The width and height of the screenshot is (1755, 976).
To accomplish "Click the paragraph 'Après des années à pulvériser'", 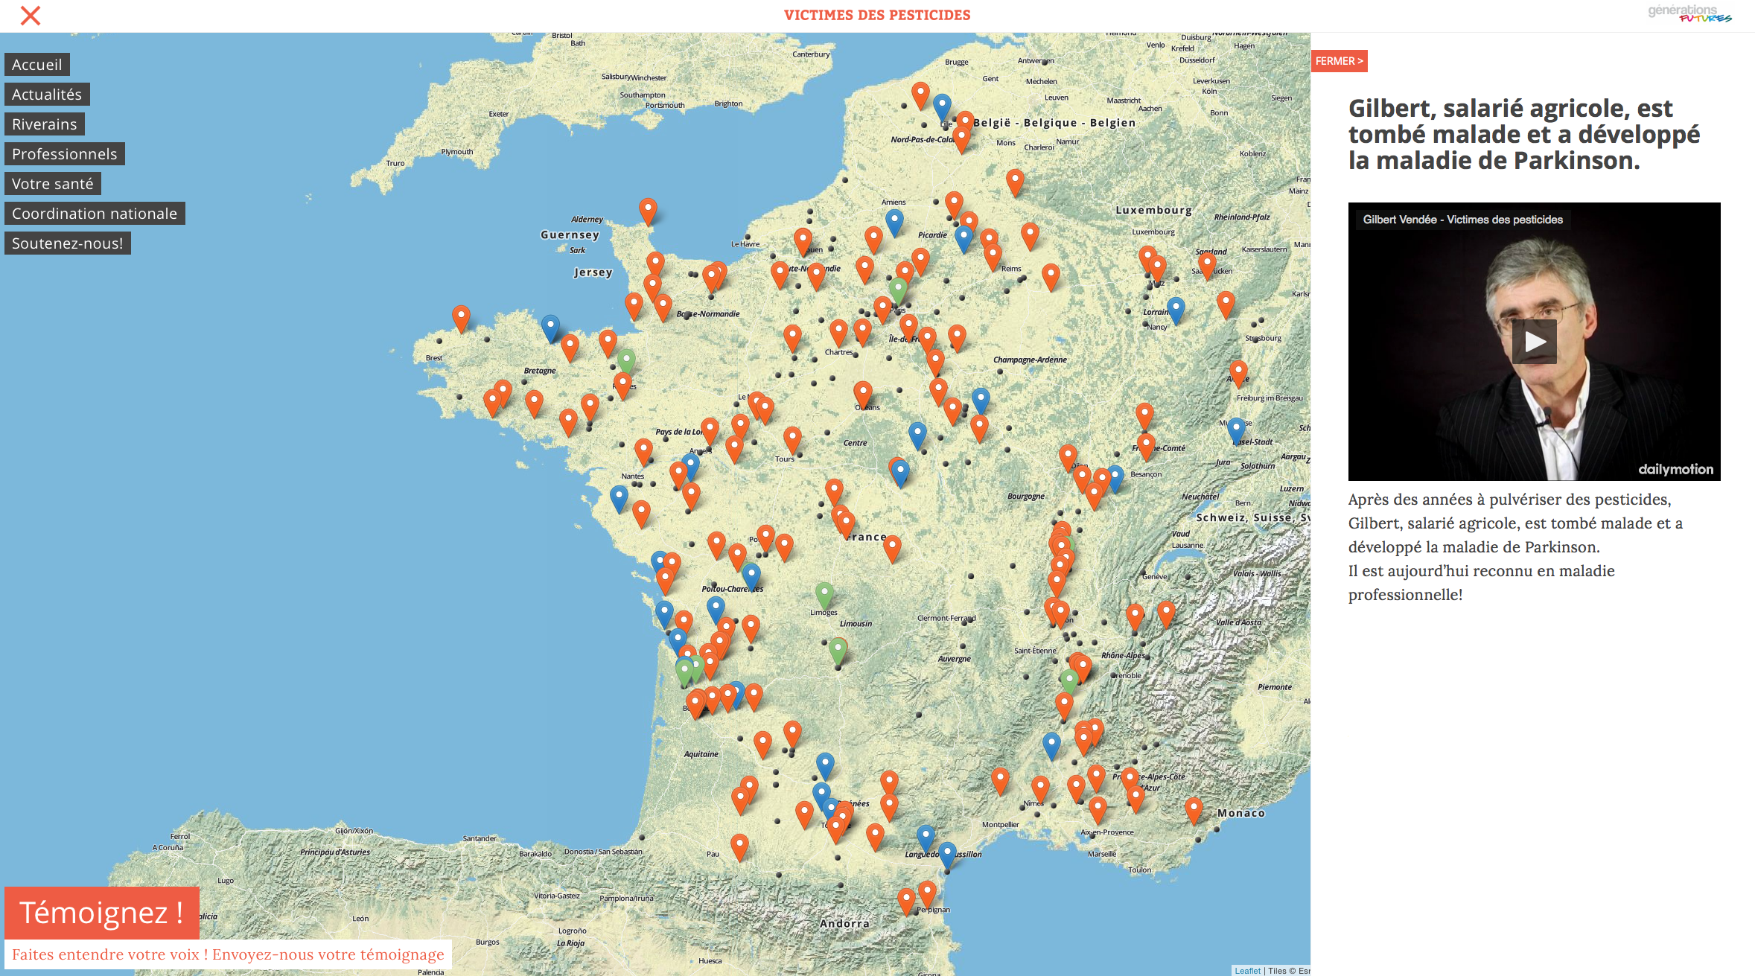I will pos(1515,547).
